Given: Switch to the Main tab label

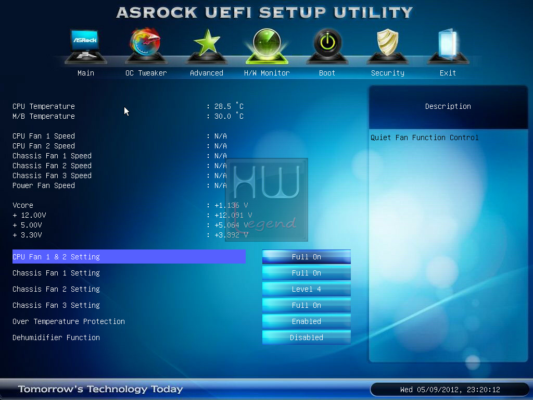Looking at the screenshot, I should coord(86,73).
